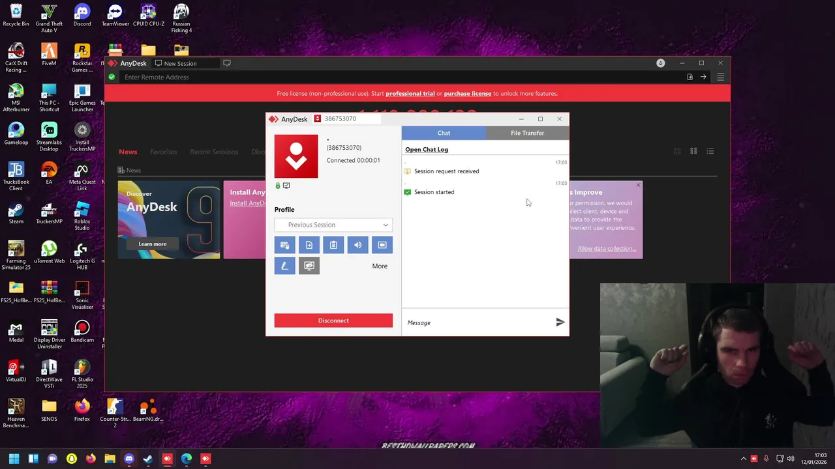Open the professional trial link
This screenshot has height=469, width=835.
pyautogui.click(x=410, y=93)
